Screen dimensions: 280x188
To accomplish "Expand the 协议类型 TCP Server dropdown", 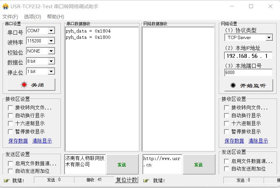I will (x=269, y=38).
